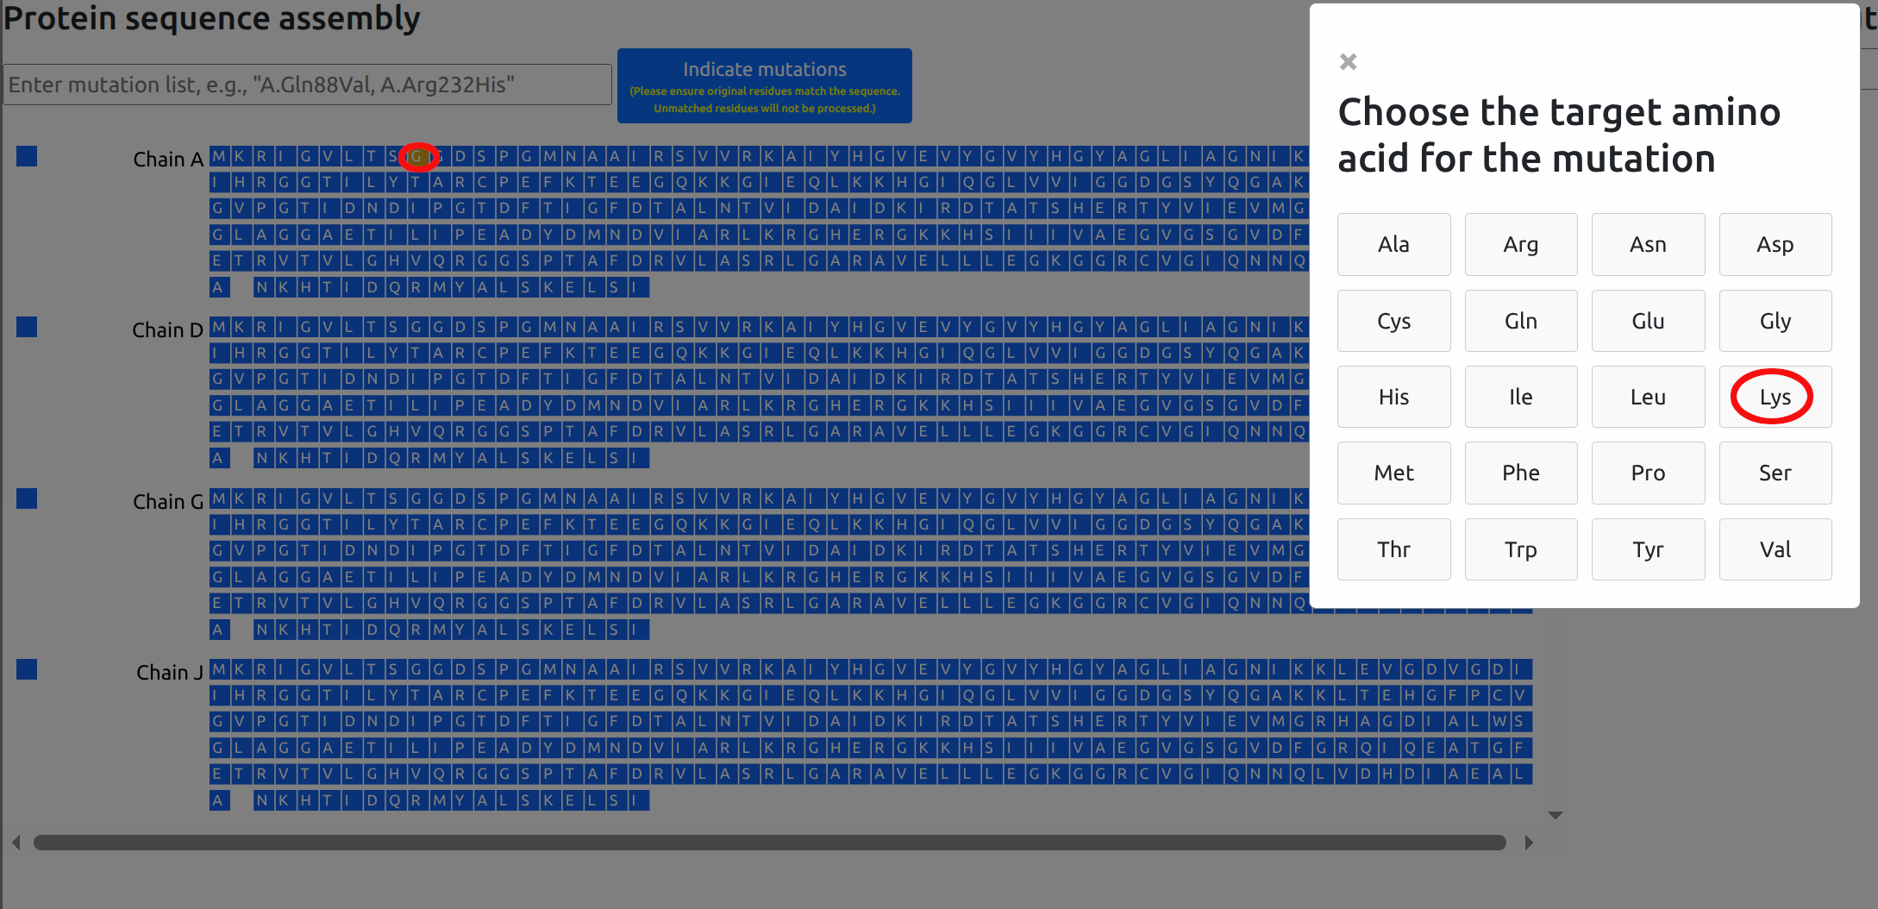Click the mutation list input field
This screenshot has width=1878, height=909.
pyautogui.click(x=307, y=84)
